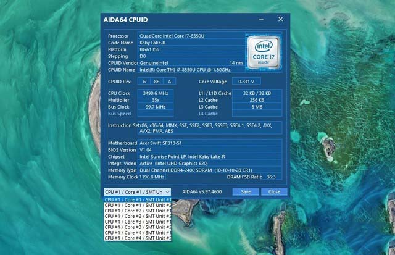Click the Instruction Set list field
Screen dimensions: 395x255
(x=210, y=128)
